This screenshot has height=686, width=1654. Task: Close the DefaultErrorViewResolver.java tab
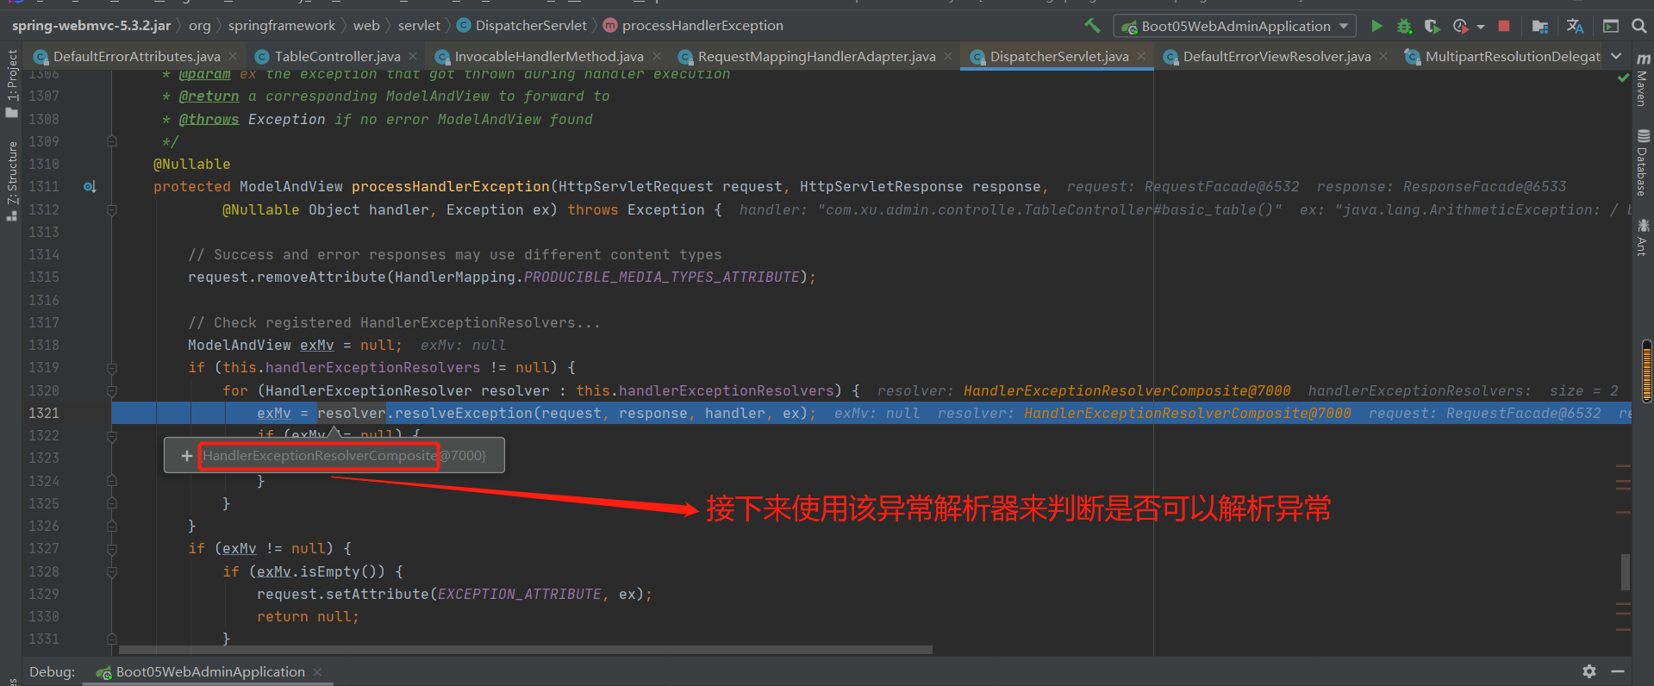[x=1383, y=56]
